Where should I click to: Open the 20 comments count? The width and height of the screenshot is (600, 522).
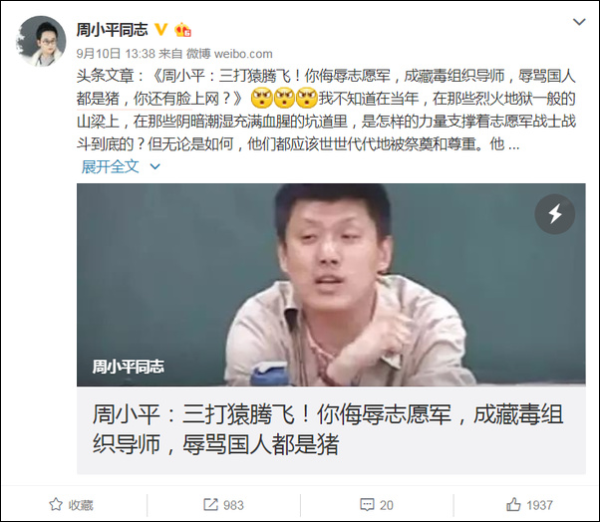[386, 505]
